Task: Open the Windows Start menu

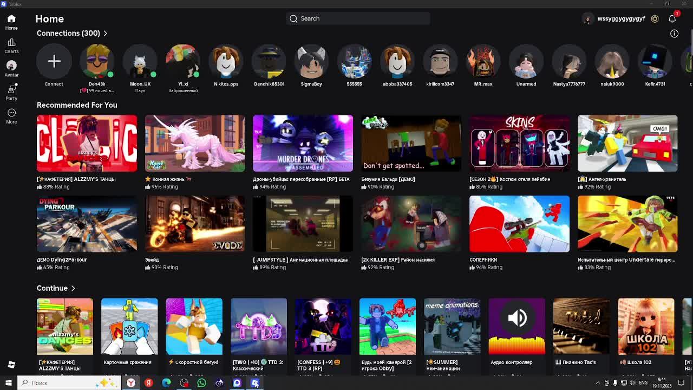Action: [x=8, y=383]
